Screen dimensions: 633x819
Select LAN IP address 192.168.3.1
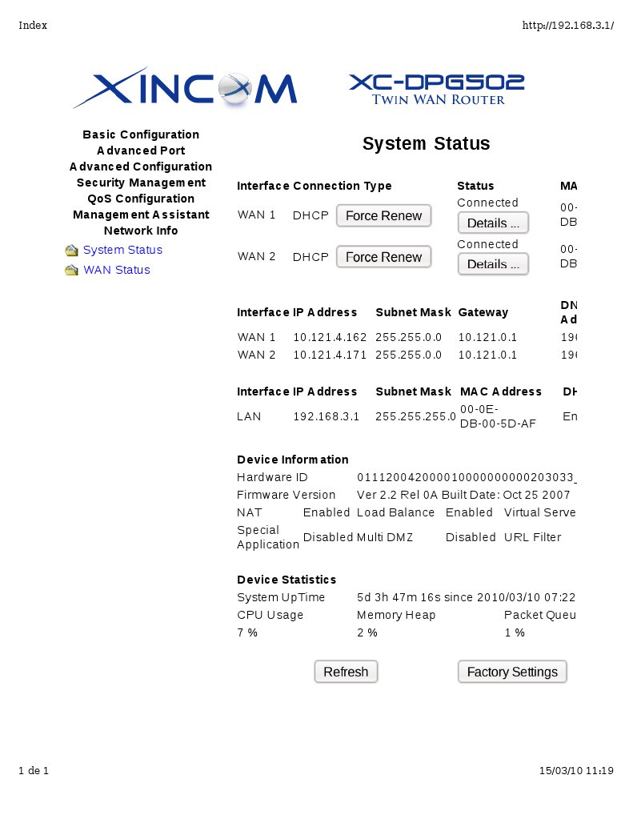[x=327, y=417]
